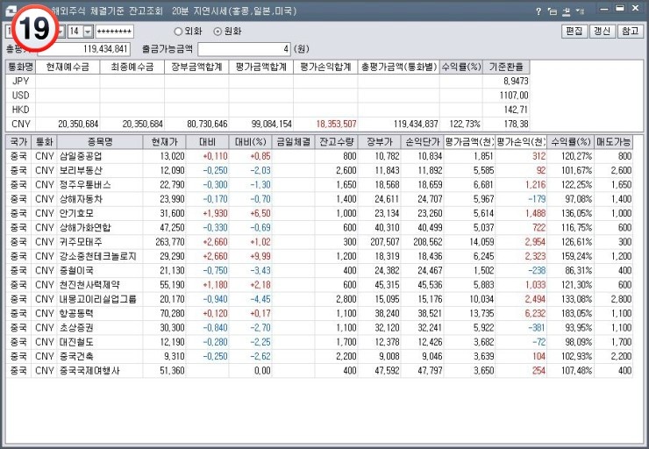This screenshot has width=649, height=449.
Task: Click the 대비(%) column header
Action: (251, 142)
